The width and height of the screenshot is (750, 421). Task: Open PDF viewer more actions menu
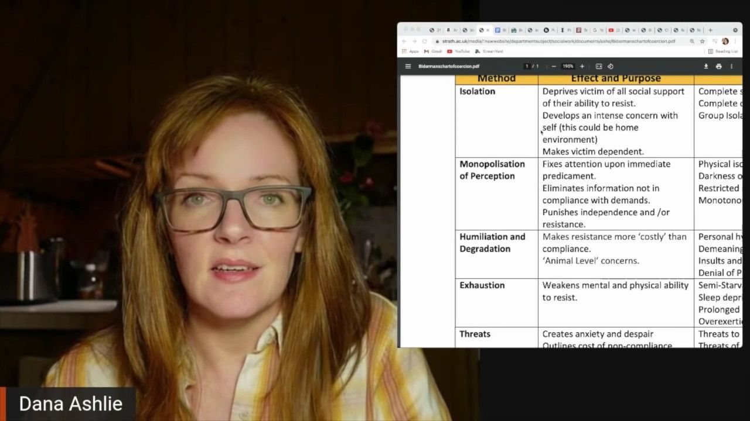tap(731, 67)
